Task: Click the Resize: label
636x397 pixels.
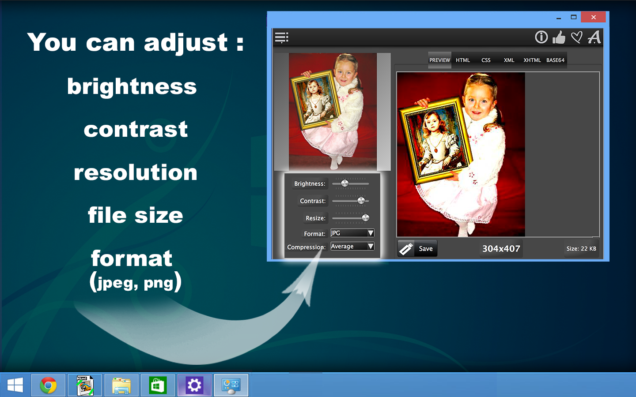Action: click(315, 218)
